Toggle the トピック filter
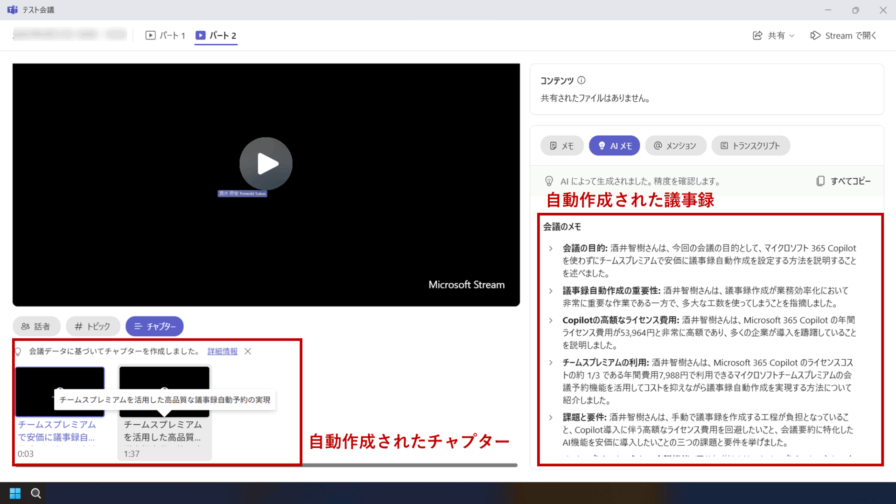 [93, 326]
